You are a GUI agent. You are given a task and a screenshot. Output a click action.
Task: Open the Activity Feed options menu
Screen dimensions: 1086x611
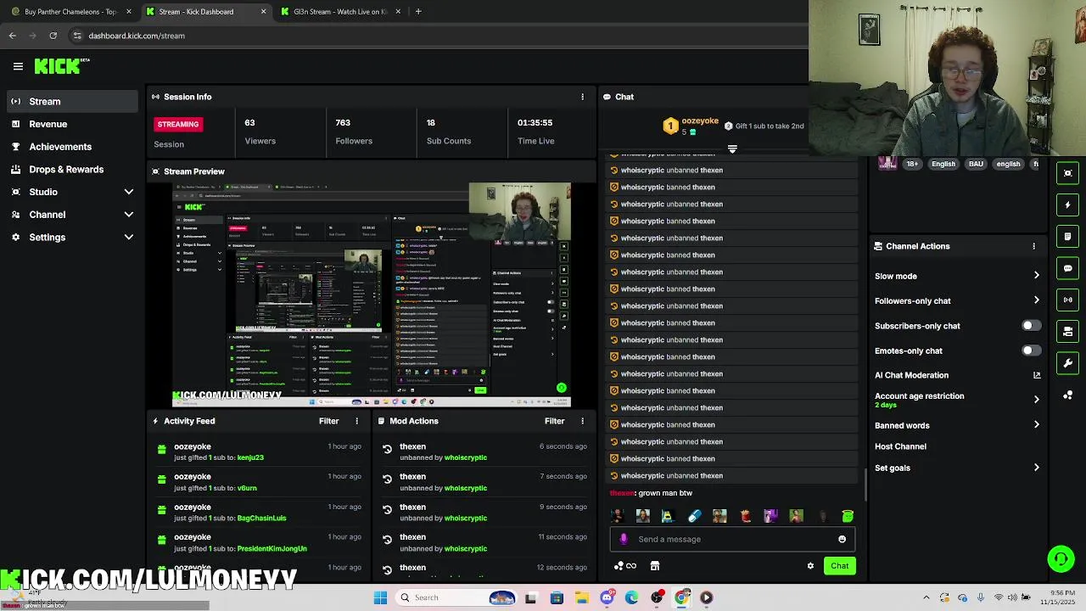coord(356,421)
